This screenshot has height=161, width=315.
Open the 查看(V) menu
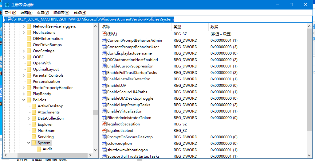click(x=43, y=13)
